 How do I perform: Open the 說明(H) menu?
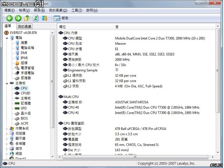(92, 10)
